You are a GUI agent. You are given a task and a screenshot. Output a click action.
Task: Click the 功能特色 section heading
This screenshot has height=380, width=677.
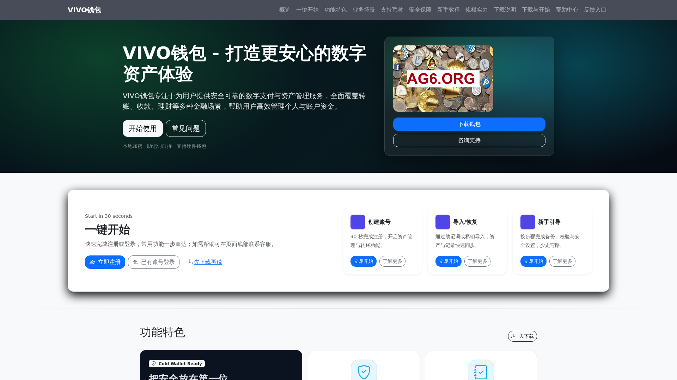tap(163, 332)
